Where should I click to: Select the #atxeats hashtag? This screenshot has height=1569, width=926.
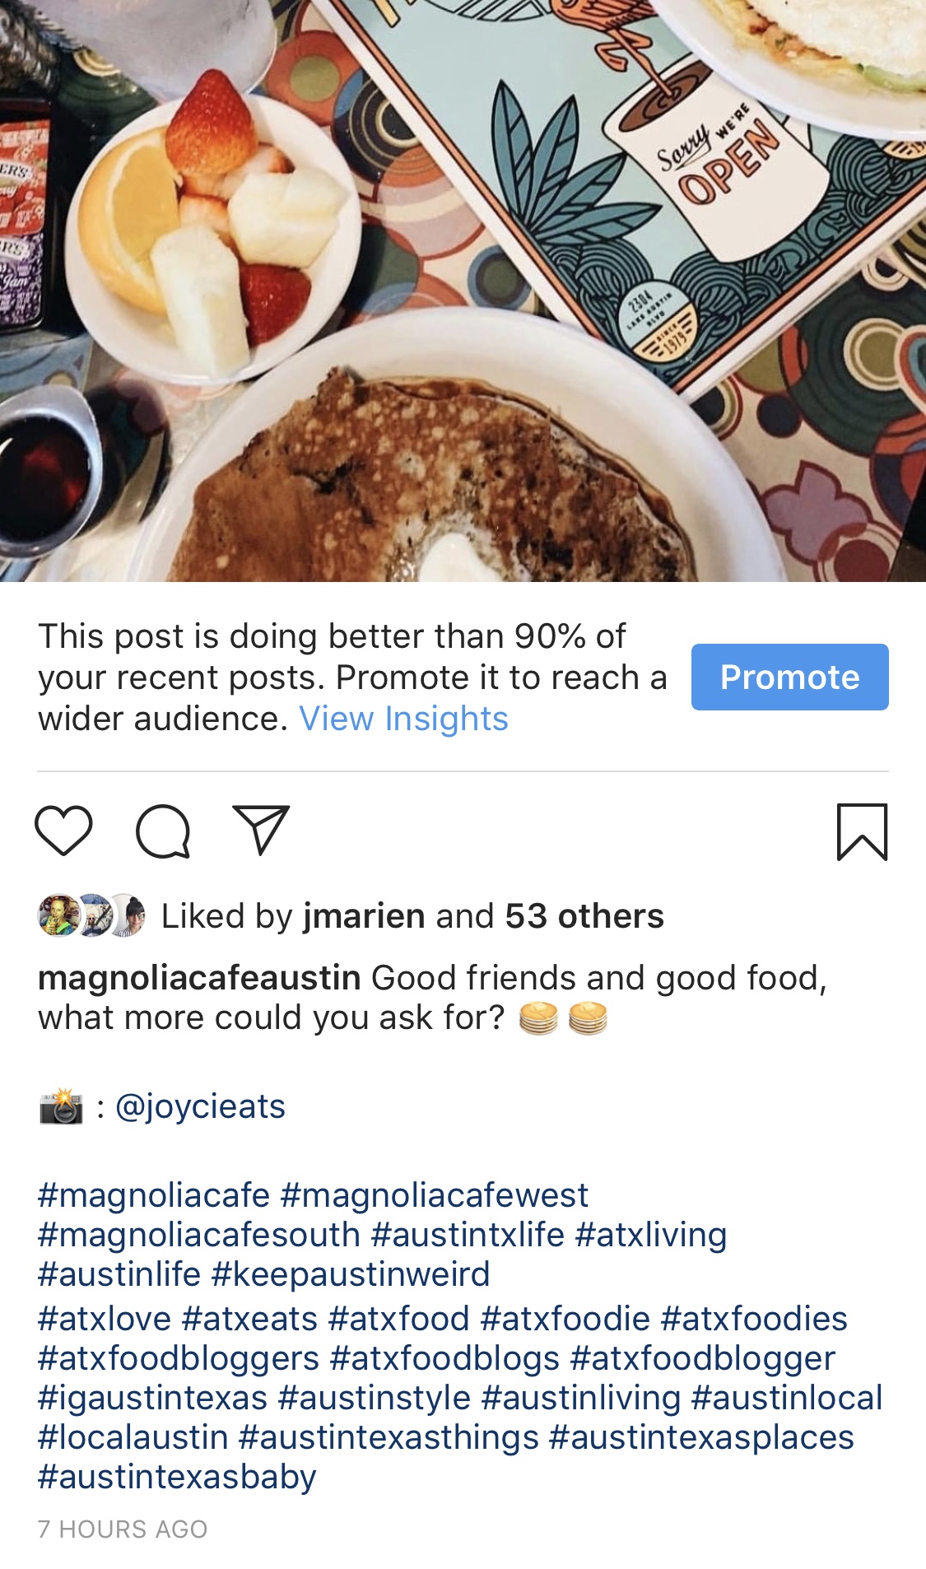(249, 1319)
